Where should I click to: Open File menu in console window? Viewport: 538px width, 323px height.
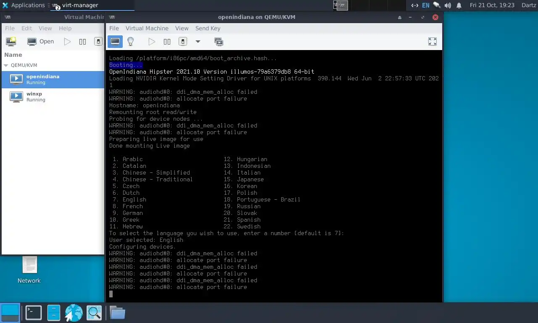(114, 28)
